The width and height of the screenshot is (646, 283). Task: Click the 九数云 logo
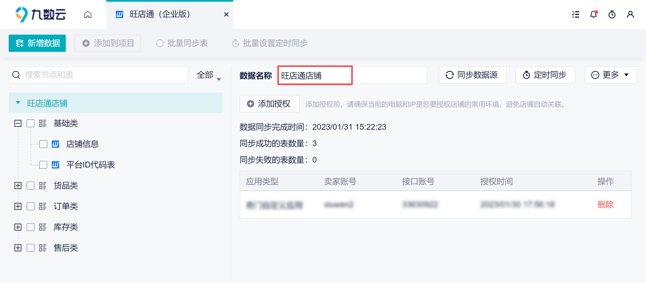point(41,14)
